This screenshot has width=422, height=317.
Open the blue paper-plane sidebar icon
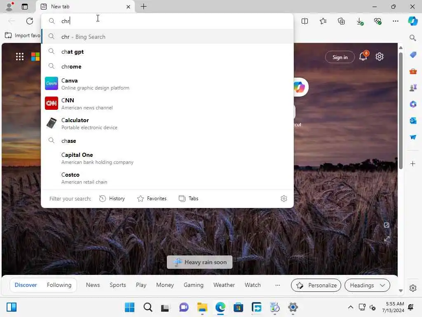click(x=413, y=137)
